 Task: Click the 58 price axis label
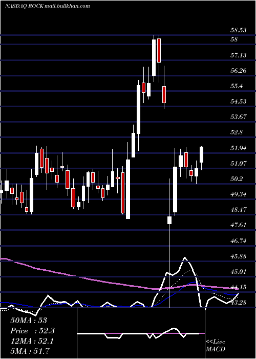coord(234,39)
